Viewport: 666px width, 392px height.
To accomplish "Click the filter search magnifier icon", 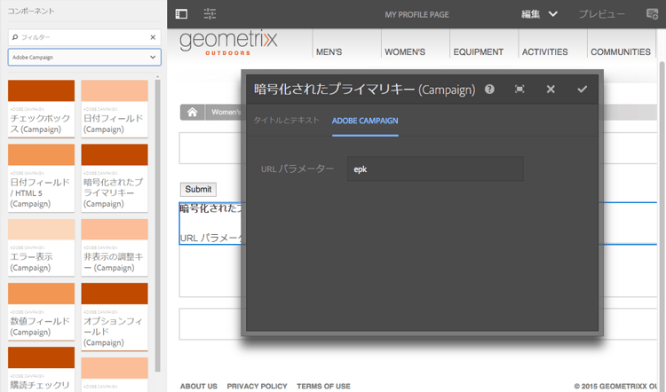I will click(15, 37).
